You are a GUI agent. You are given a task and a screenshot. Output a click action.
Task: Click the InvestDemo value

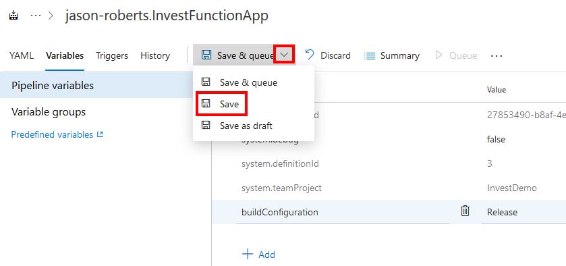pyautogui.click(x=512, y=188)
